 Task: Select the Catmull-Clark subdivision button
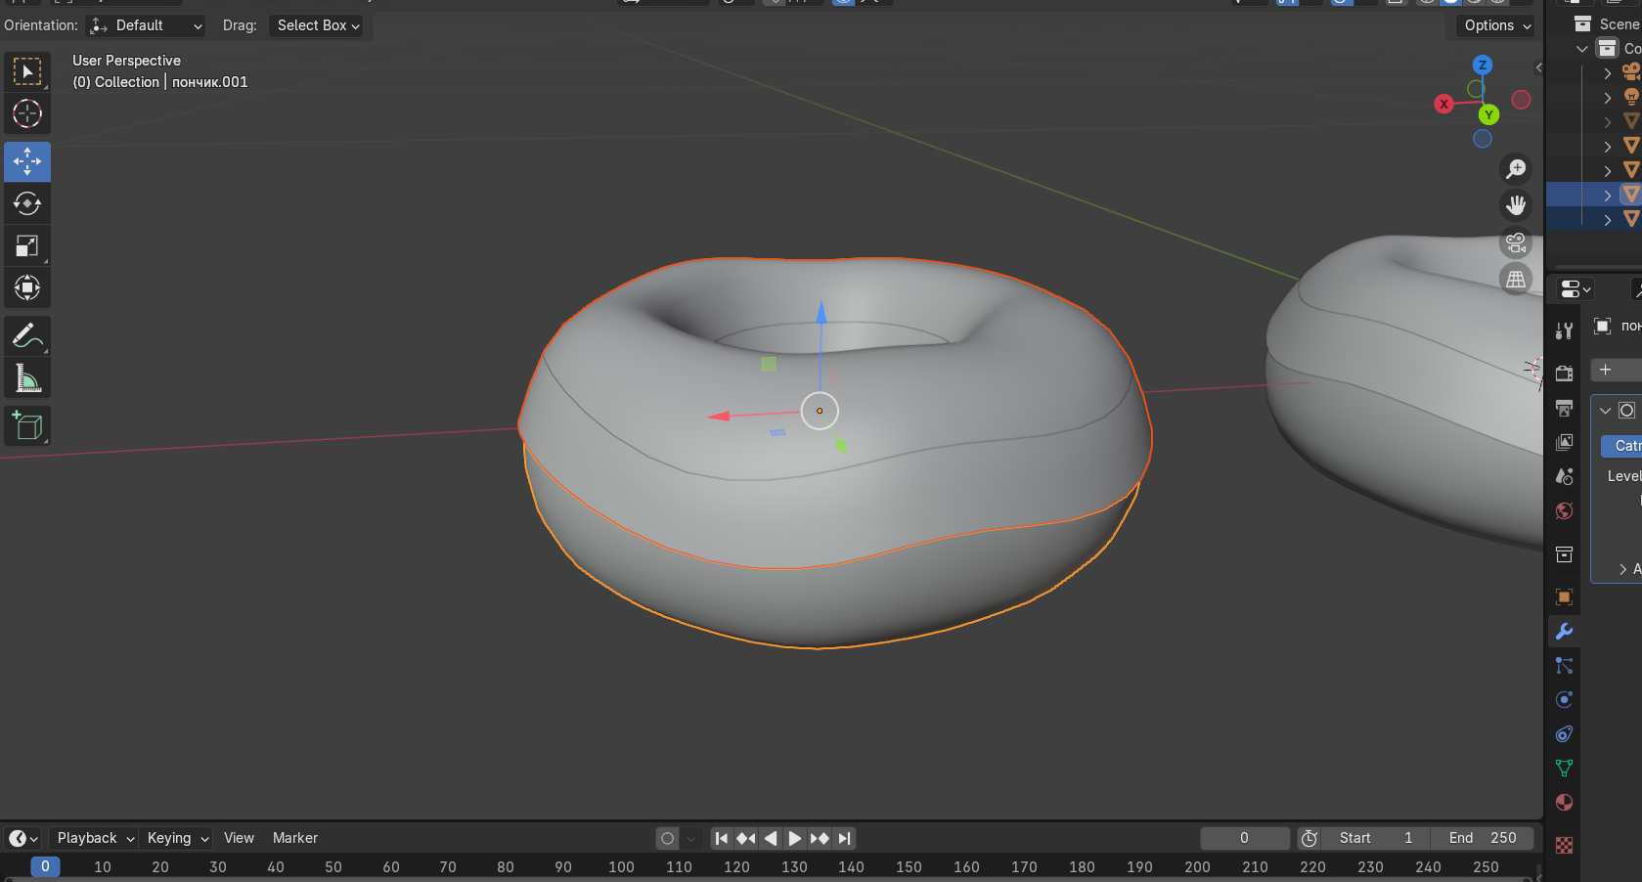click(x=1621, y=446)
